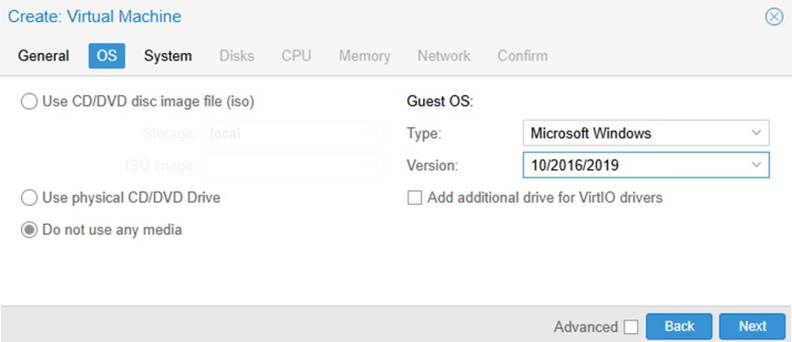Close the Create Virtual Machine dialog

[x=774, y=17]
